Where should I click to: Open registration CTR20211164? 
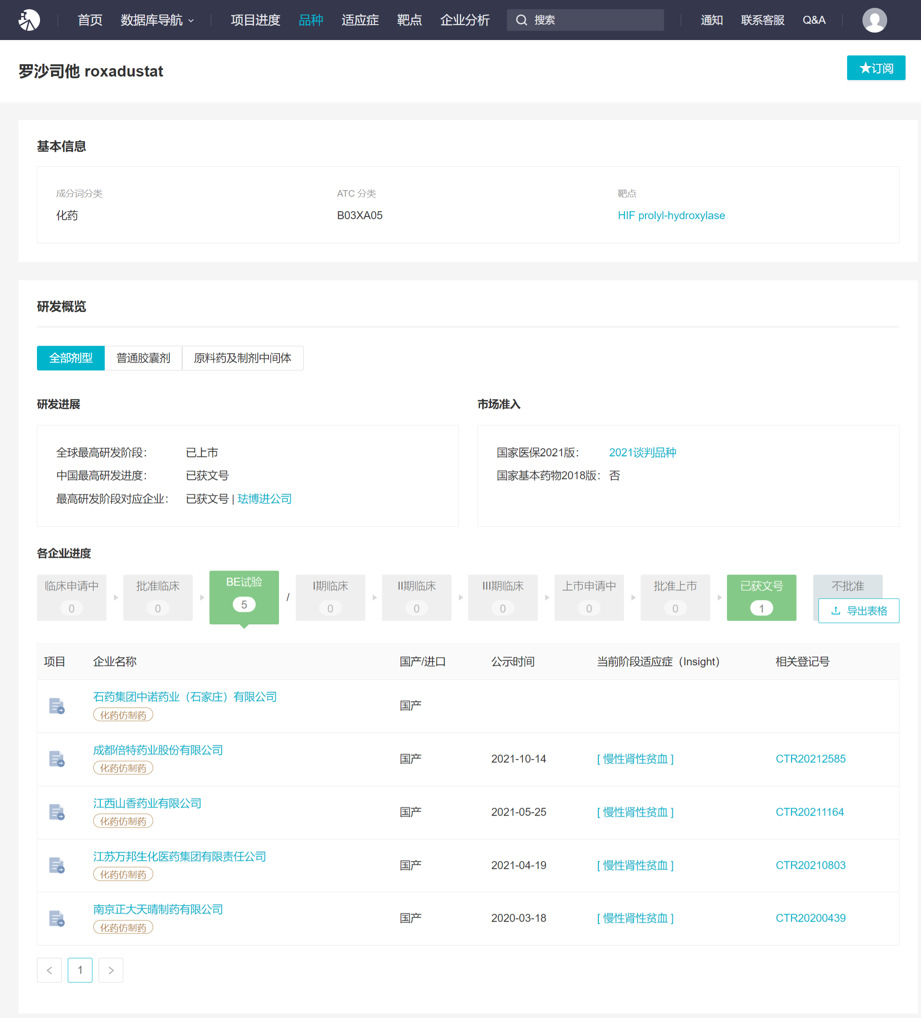click(809, 812)
